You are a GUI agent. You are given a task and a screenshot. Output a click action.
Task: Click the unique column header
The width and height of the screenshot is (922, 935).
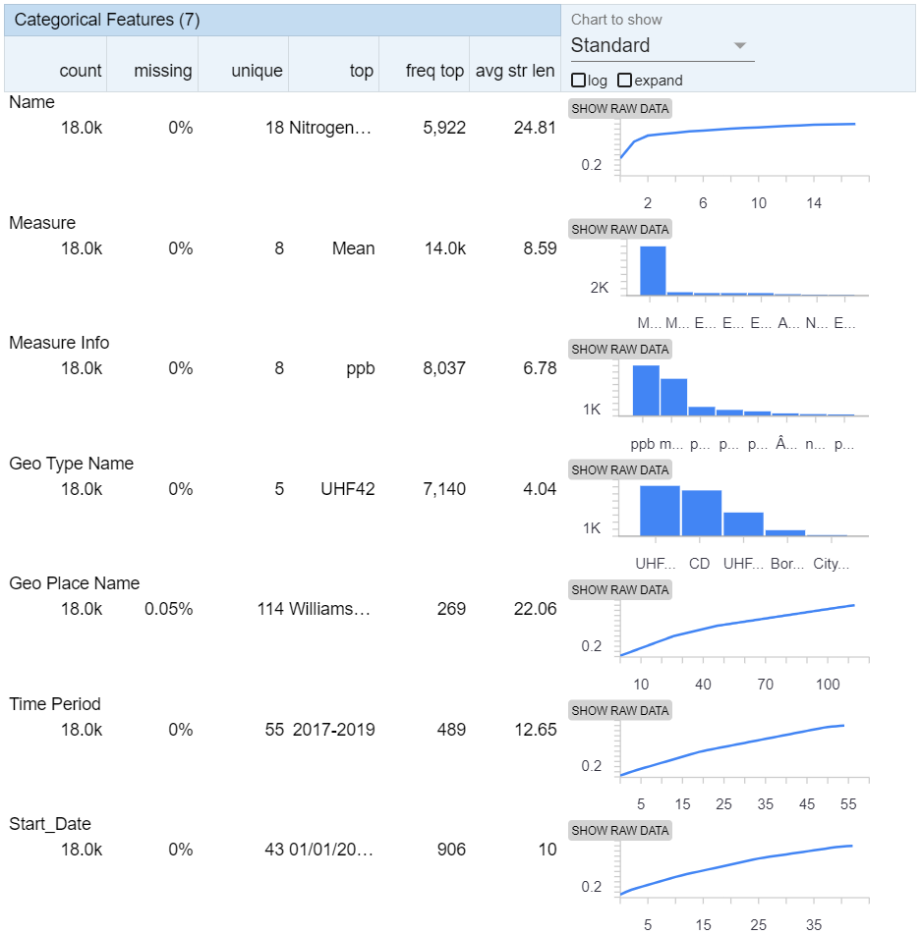tap(257, 71)
